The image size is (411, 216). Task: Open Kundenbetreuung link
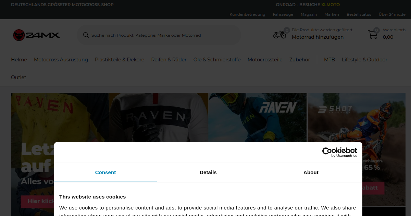click(x=247, y=14)
